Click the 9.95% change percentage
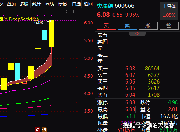 (133, 15)
